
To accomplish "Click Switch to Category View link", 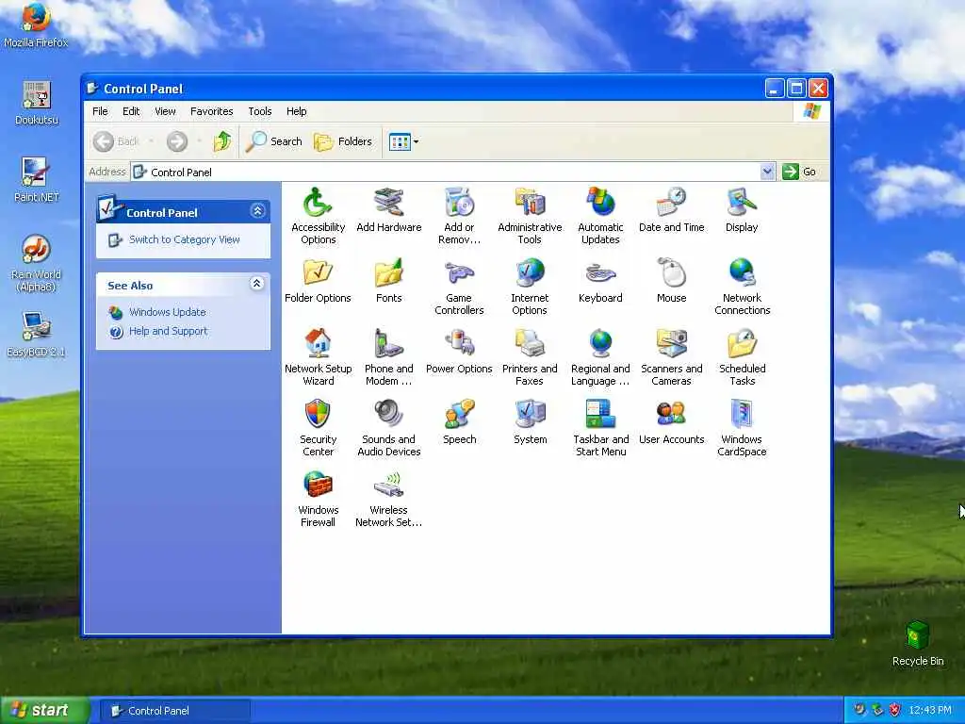I will click(184, 239).
